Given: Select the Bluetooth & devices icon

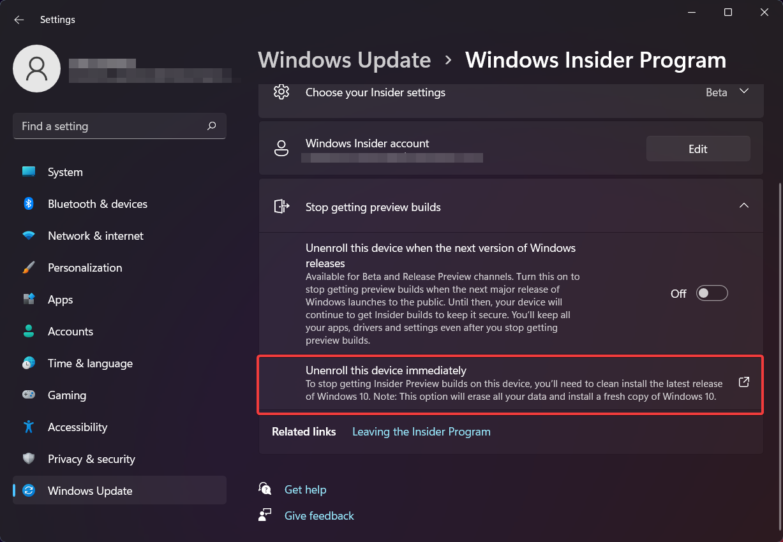Looking at the screenshot, I should [29, 204].
